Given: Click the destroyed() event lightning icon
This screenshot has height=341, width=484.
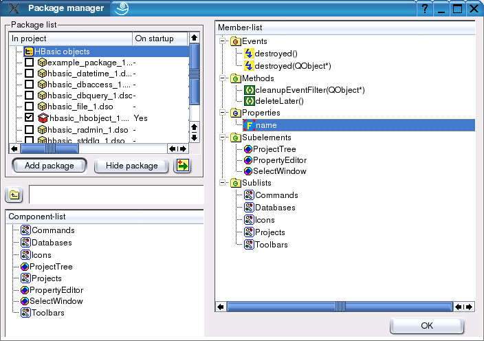Looking at the screenshot, I should [x=249, y=54].
